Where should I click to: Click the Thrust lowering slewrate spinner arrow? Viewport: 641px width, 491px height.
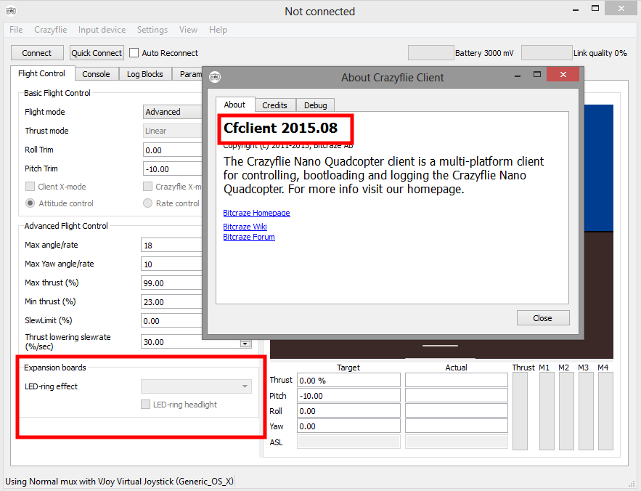pos(245,343)
